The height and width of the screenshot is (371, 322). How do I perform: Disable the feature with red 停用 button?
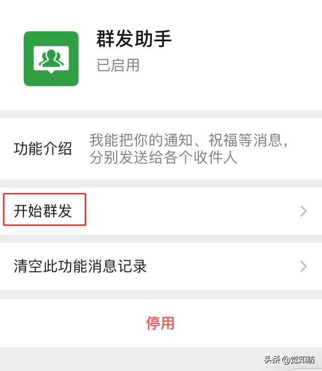[x=160, y=323]
